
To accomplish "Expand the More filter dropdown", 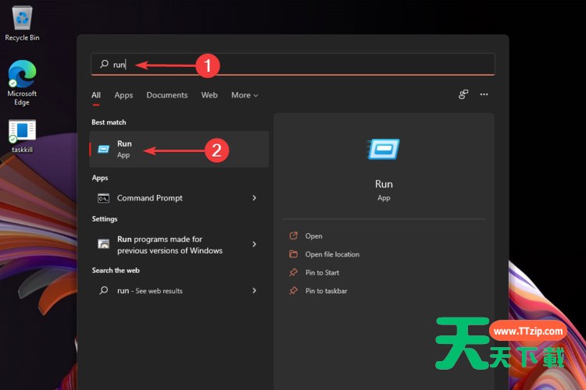I will (244, 95).
